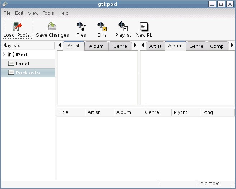Open the View menu
Viewport: 236px width, 189px height.
(33, 13)
